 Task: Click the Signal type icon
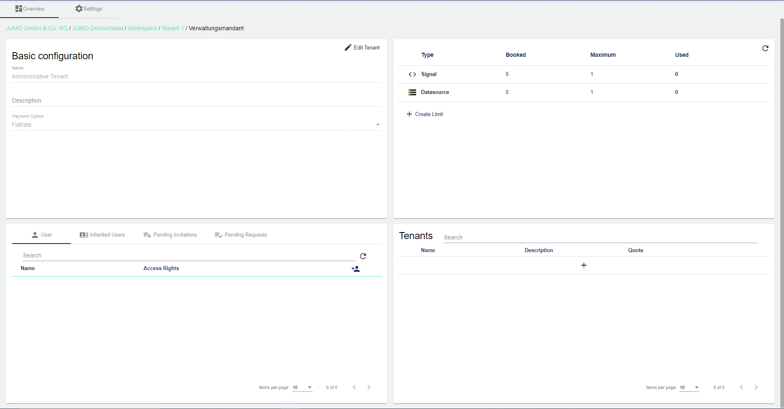point(412,74)
